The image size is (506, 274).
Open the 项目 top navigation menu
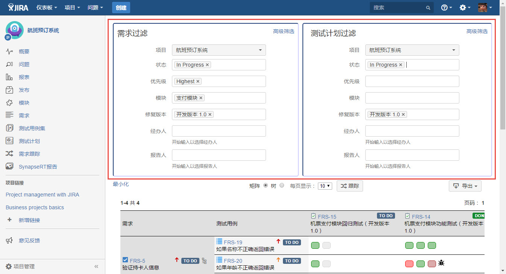[x=72, y=8]
